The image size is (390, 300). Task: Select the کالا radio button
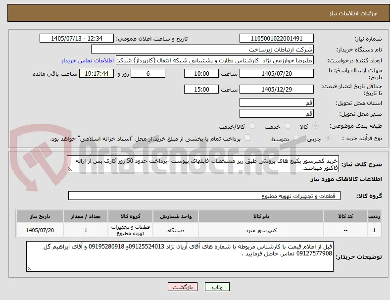coord(315,126)
